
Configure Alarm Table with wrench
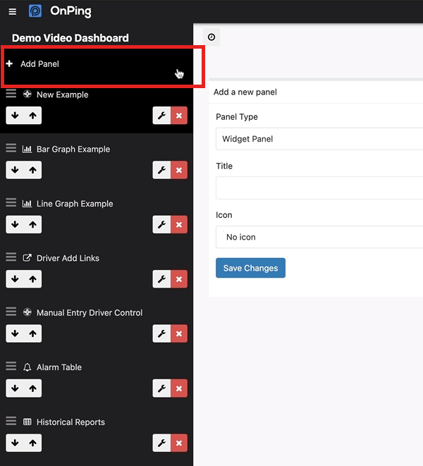(x=161, y=388)
